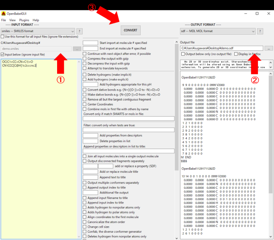Check 'Add hydrogens (make explicit)' option
Viewport: 274px width, 240px height.
pos(85,79)
